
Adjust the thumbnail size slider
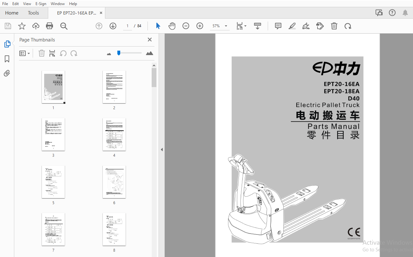pos(119,53)
